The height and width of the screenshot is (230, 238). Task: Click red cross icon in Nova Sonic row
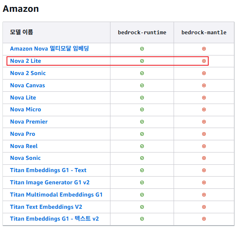point(204,158)
